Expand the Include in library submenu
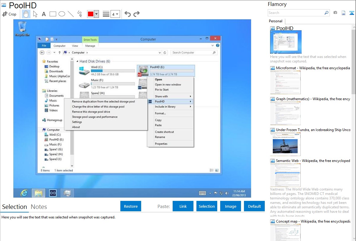Screen dimensions: 356x241 [171, 106]
